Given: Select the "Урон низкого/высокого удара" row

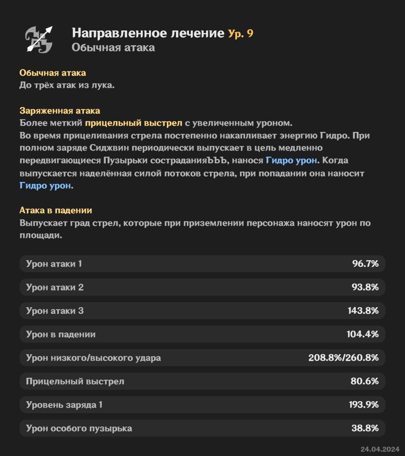Looking at the screenshot, I should pos(202,358).
